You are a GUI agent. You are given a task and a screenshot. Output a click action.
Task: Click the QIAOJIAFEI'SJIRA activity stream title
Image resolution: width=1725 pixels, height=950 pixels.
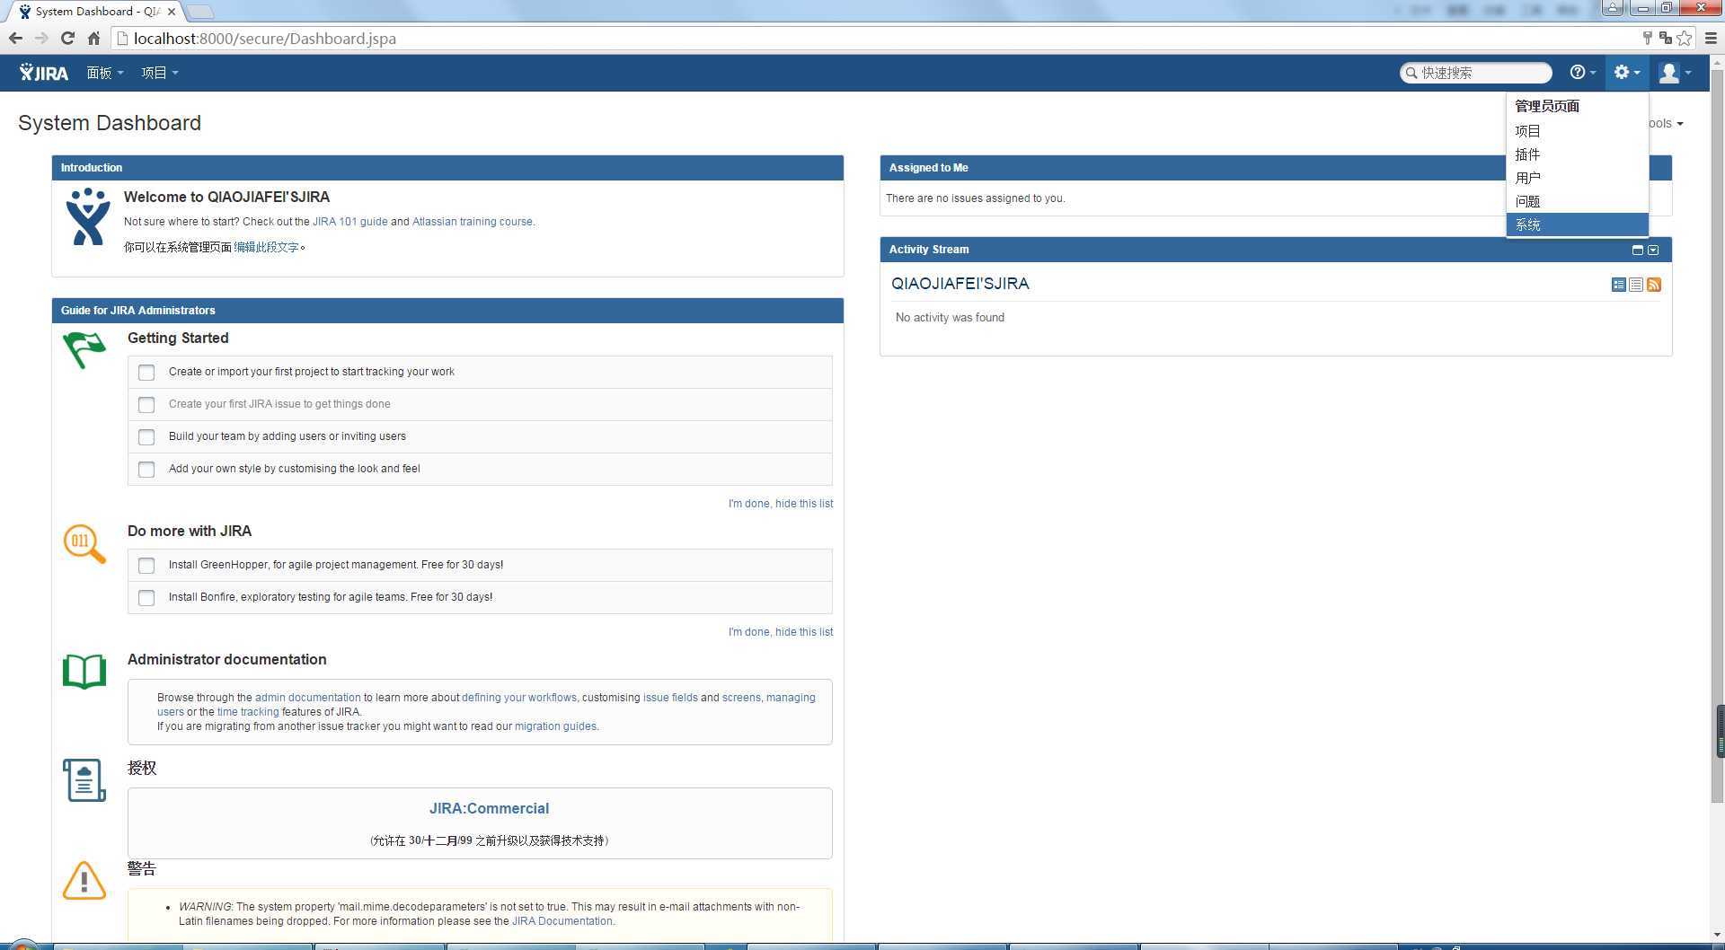(x=960, y=284)
